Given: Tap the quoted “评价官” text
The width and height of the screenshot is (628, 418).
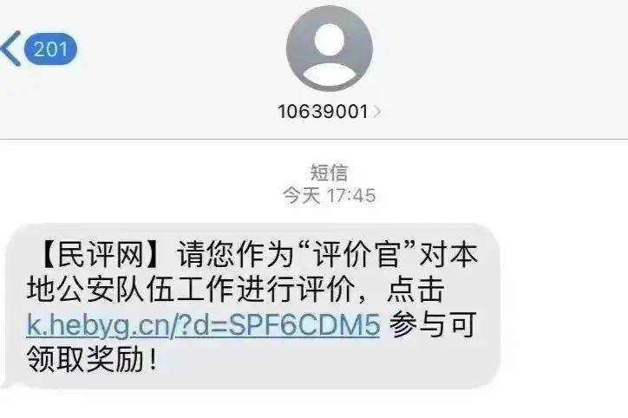Looking at the screenshot, I should pos(356,254).
